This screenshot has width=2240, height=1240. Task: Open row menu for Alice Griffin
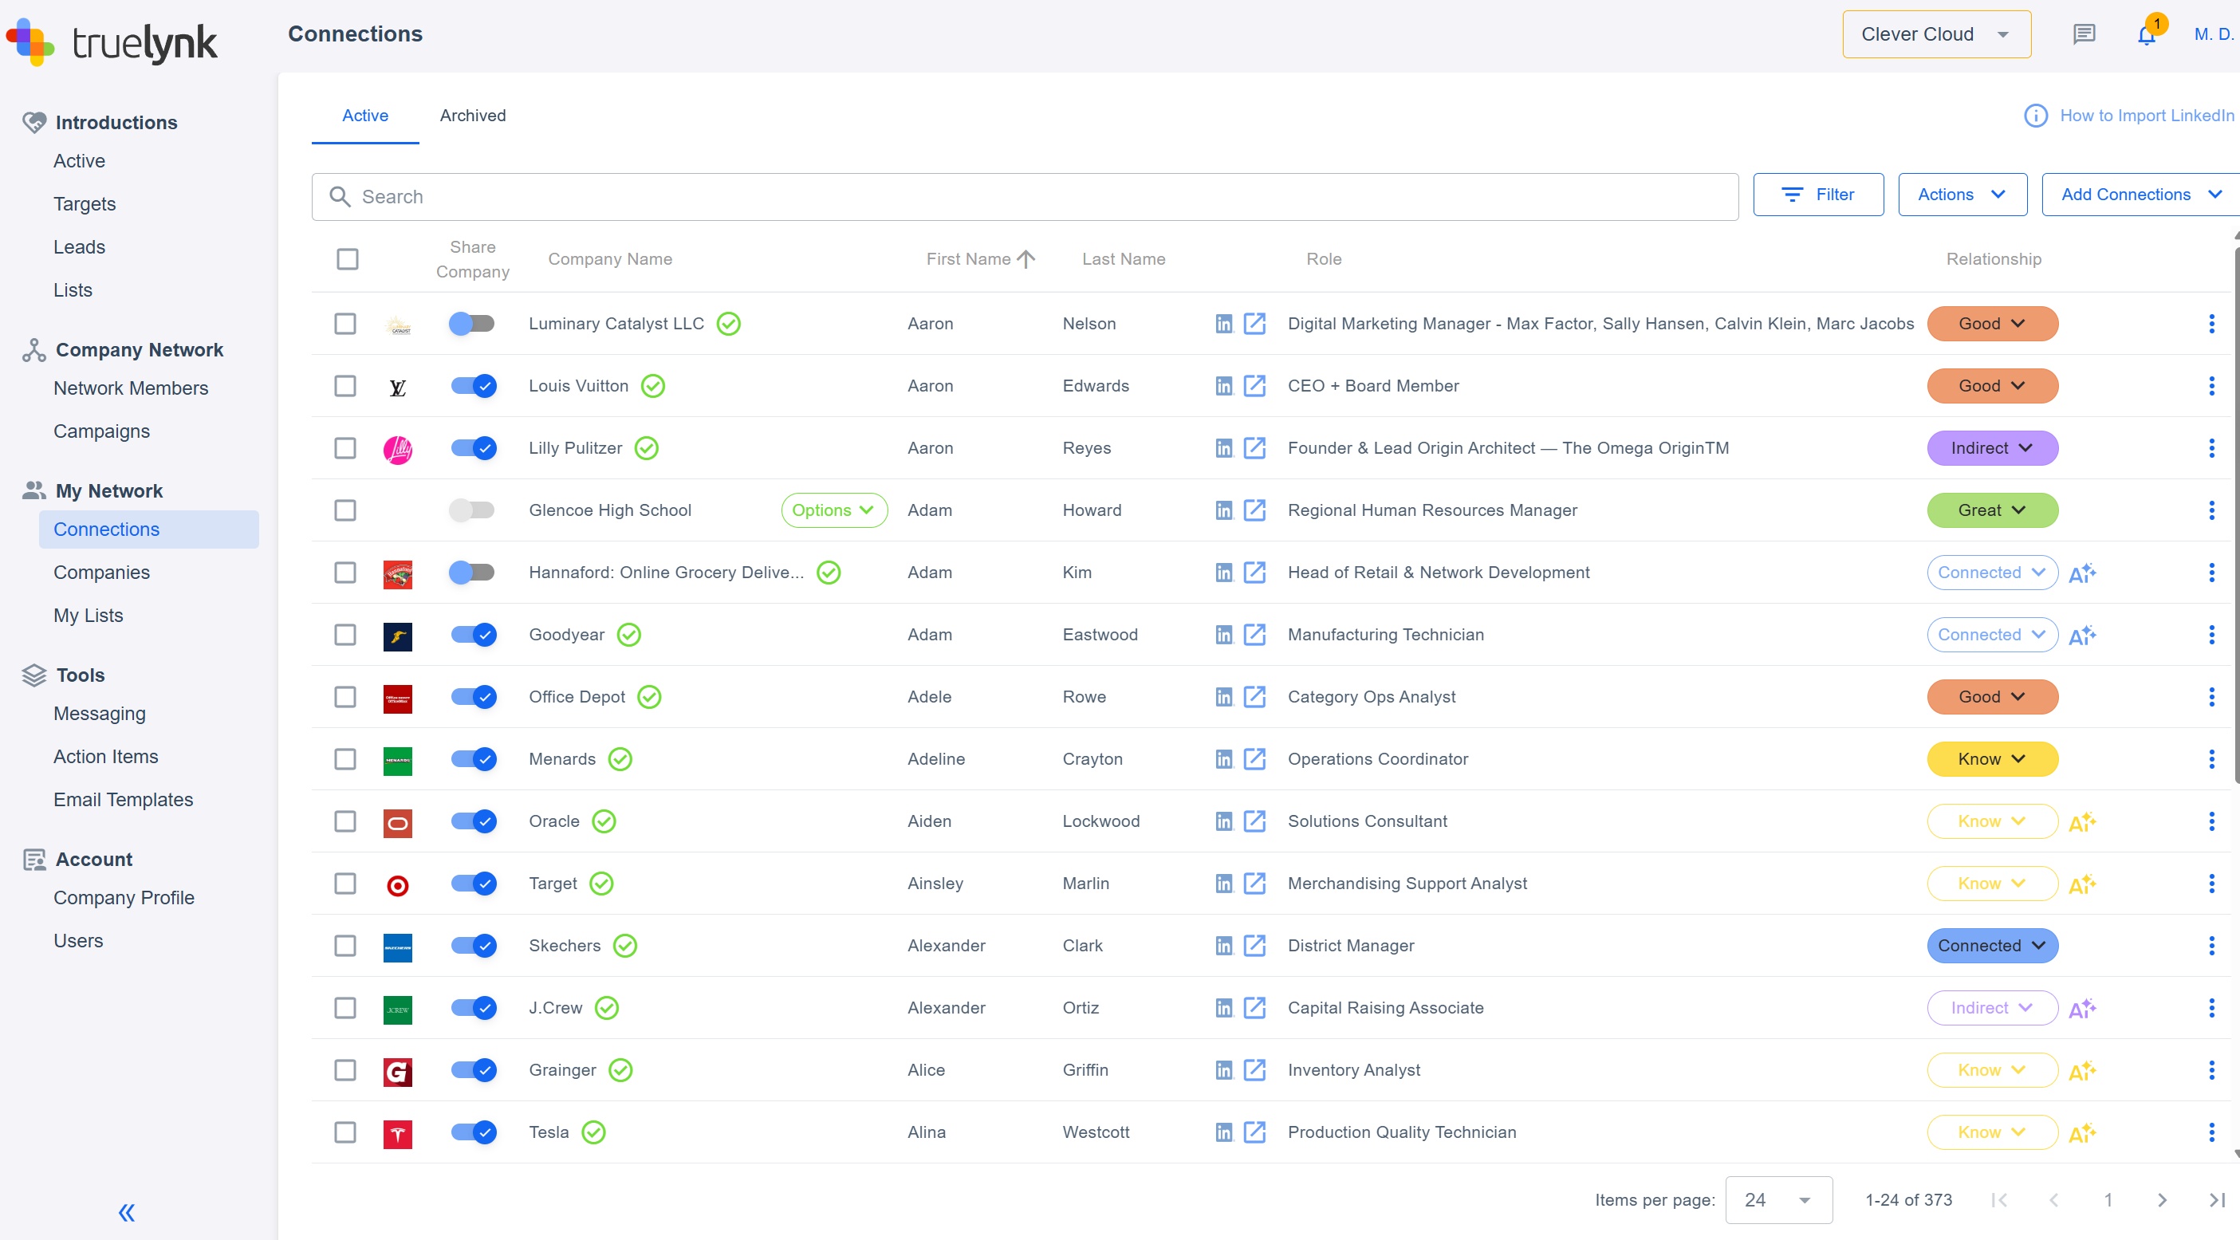(2211, 1069)
